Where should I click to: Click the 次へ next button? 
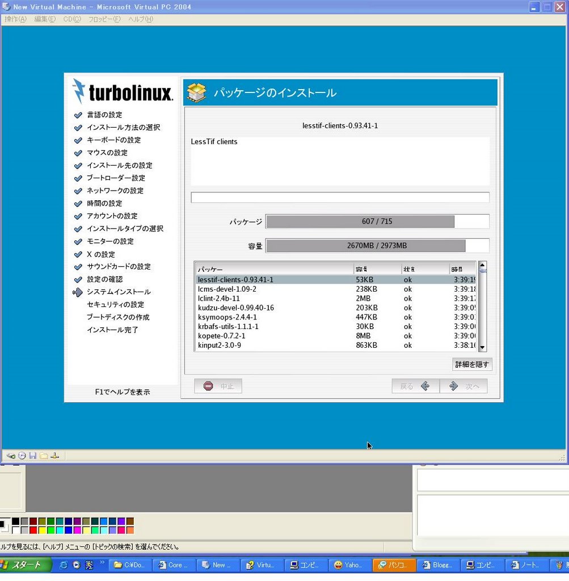coord(463,386)
